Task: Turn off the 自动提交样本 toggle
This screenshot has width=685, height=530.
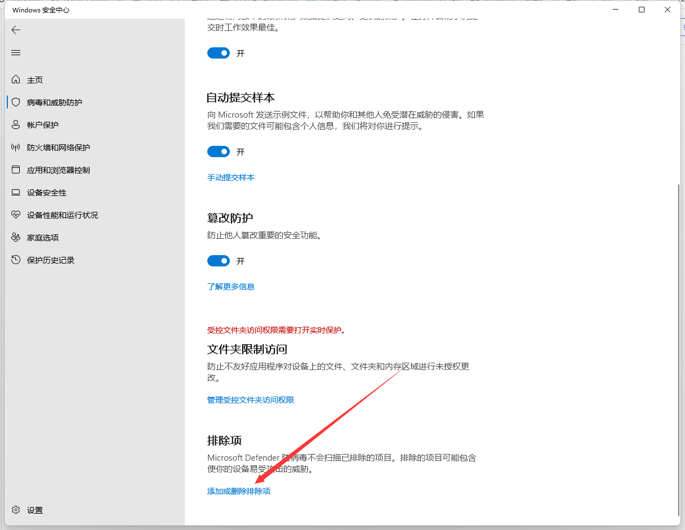Action: [x=219, y=152]
